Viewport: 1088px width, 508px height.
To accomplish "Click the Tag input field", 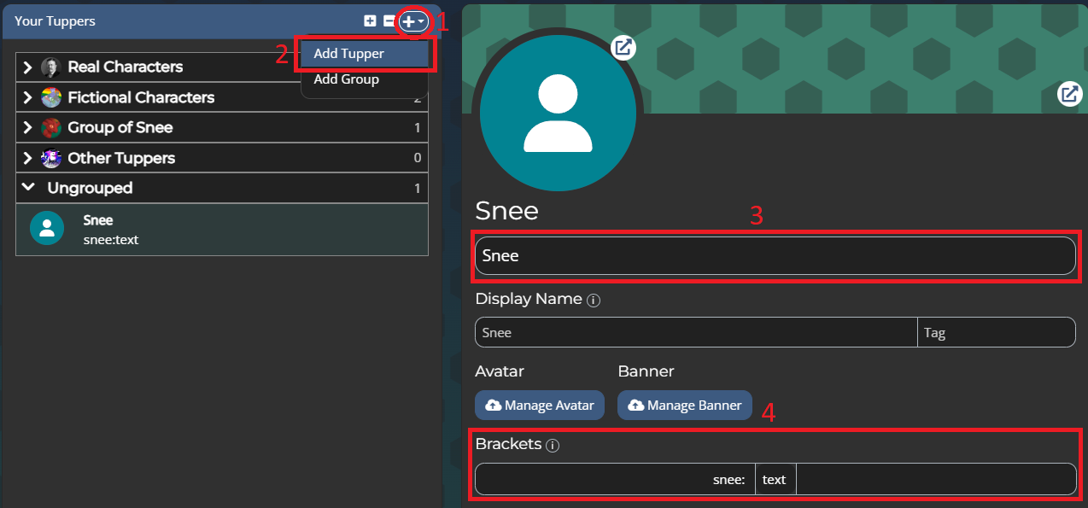I will [997, 332].
